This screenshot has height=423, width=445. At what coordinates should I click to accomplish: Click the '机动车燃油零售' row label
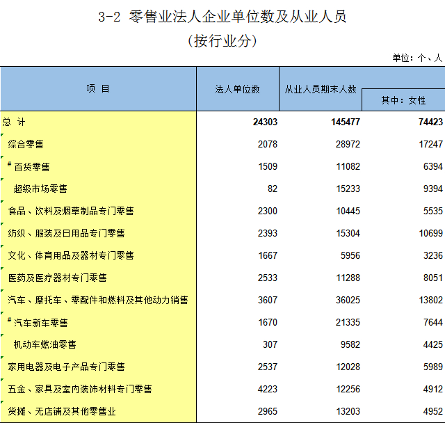pos(44,344)
